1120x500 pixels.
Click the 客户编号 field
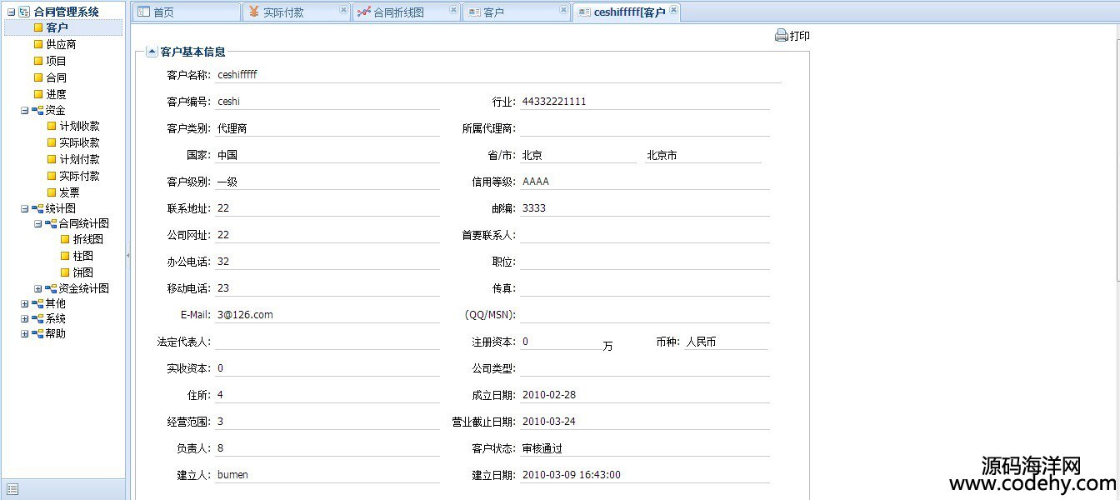pos(327,102)
